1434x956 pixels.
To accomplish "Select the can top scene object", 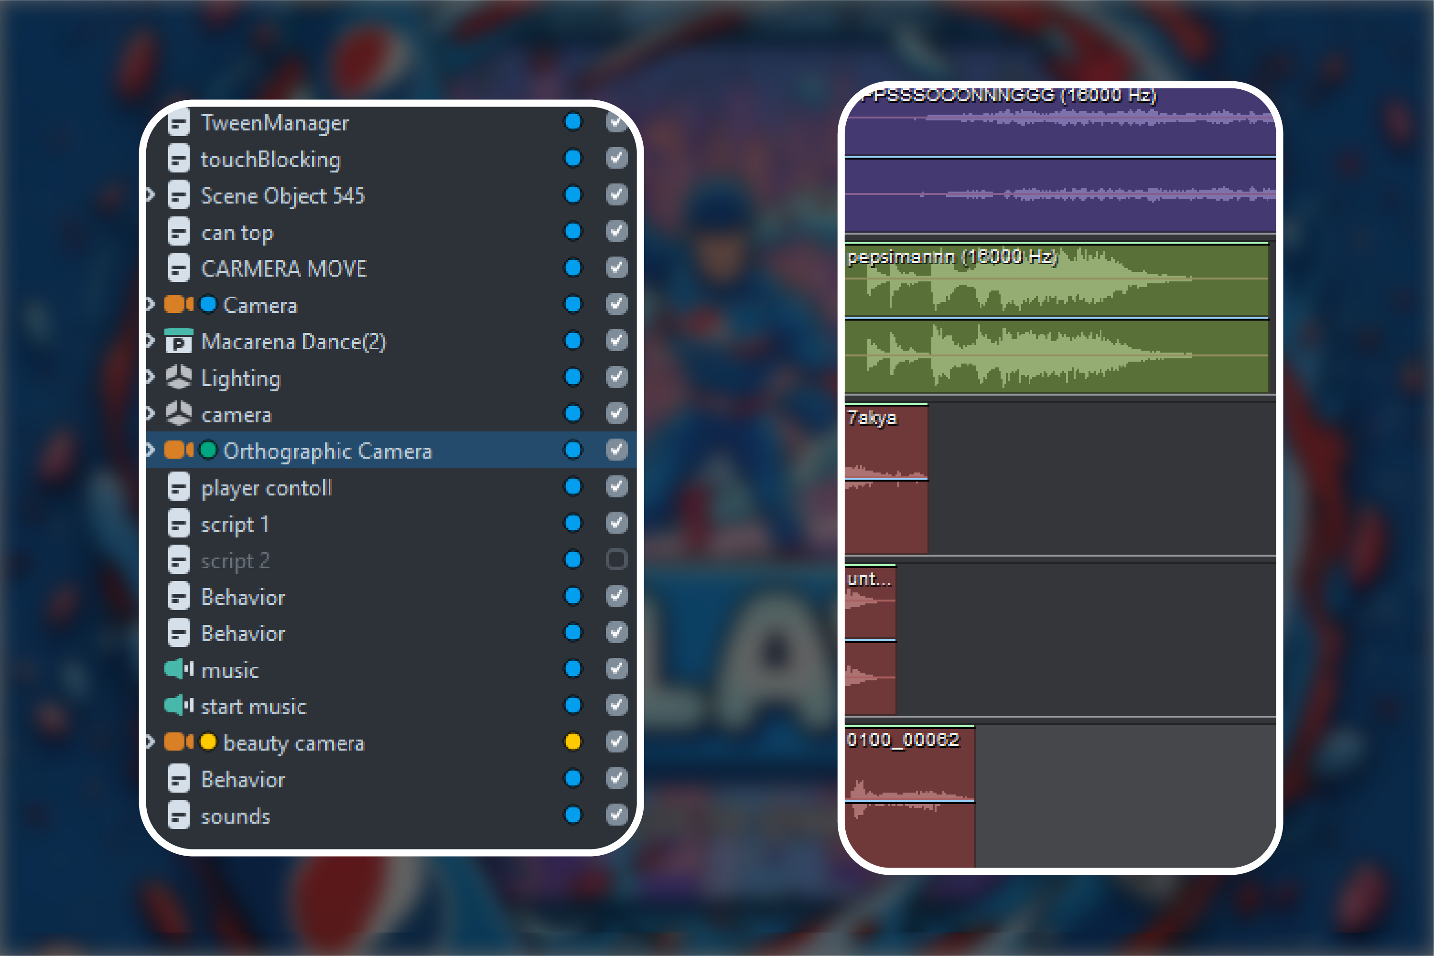I will point(237,233).
